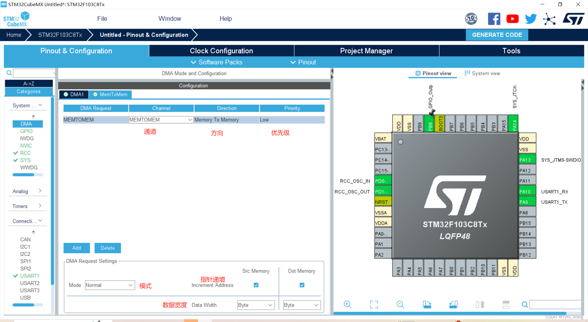
Task: Disable Src Memory Increment Address
Action: coord(256,285)
